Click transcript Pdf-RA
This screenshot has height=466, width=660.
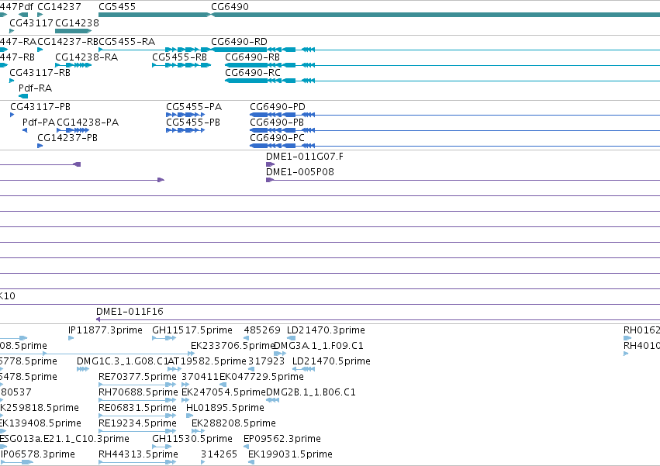point(36,88)
